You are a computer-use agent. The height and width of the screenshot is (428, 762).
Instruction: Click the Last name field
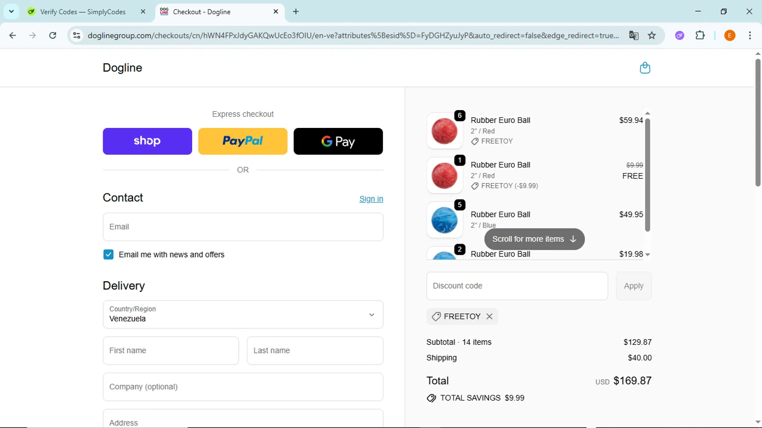(x=315, y=351)
